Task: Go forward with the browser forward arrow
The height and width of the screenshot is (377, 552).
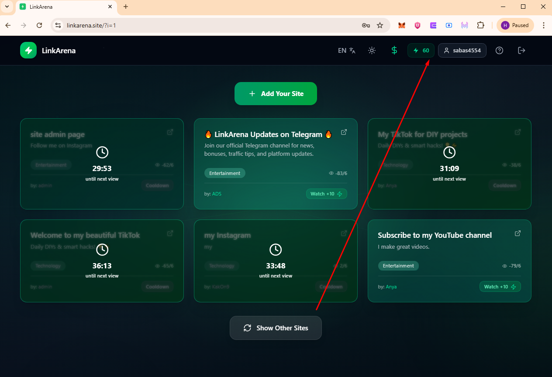Action: [24, 25]
